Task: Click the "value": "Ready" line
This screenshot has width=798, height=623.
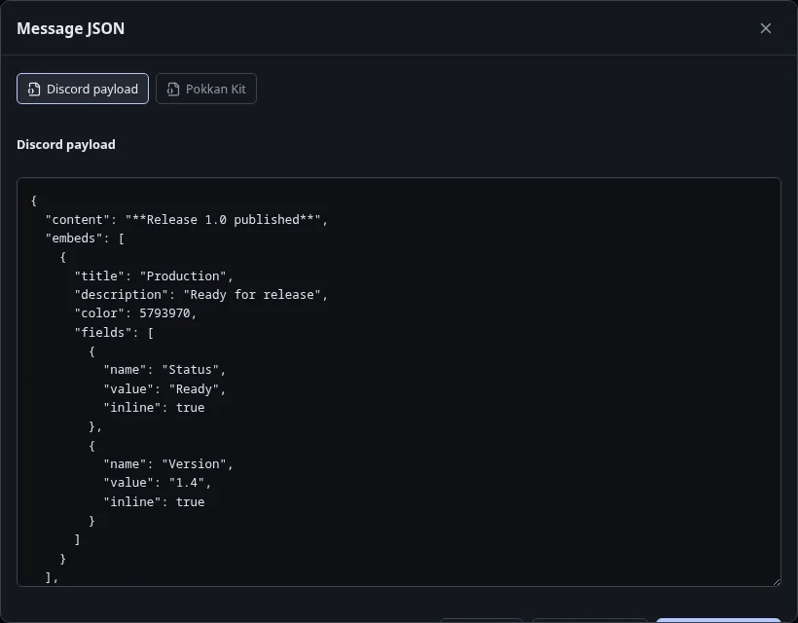Action: point(164,388)
